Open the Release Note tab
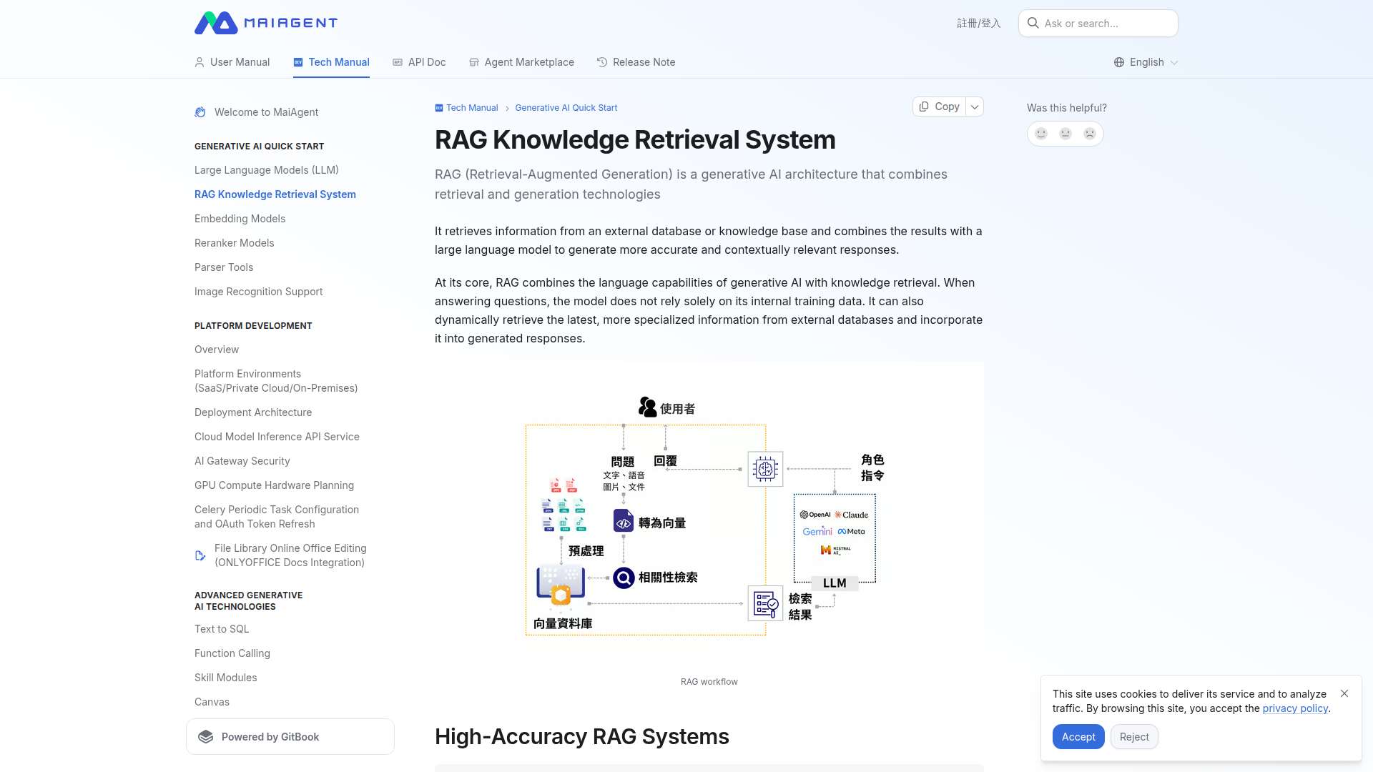The image size is (1373, 772). [636, 62]
